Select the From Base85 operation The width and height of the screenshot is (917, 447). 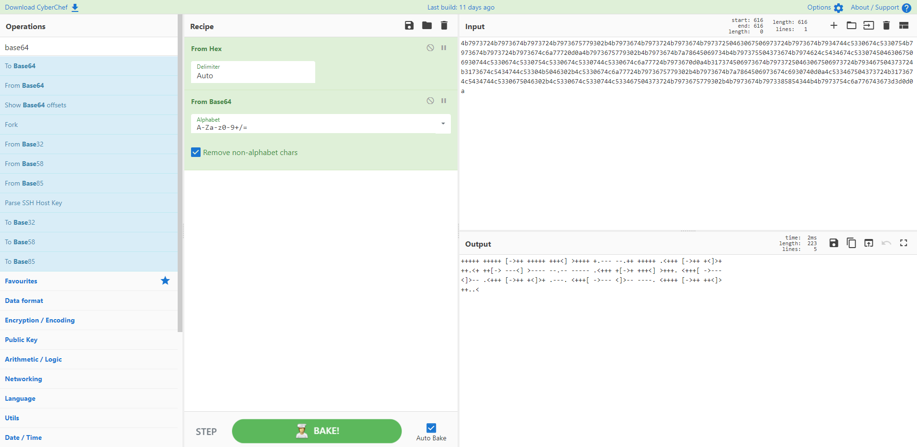pos(89,183)
